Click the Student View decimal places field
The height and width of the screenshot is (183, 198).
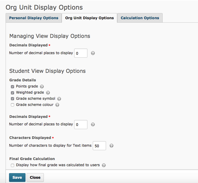point(81,124)
